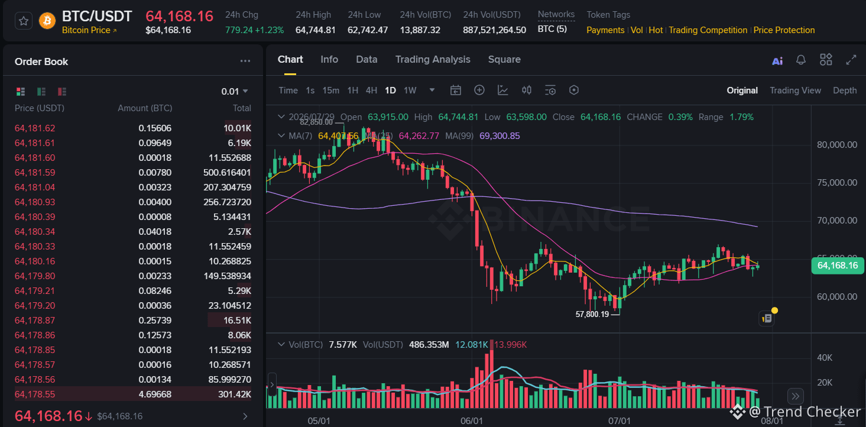Open chart display settings list icon
This screenshot has width=866, height=427.
click(550, 90)
